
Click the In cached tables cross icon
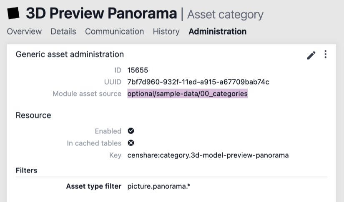tap(131, 143)
